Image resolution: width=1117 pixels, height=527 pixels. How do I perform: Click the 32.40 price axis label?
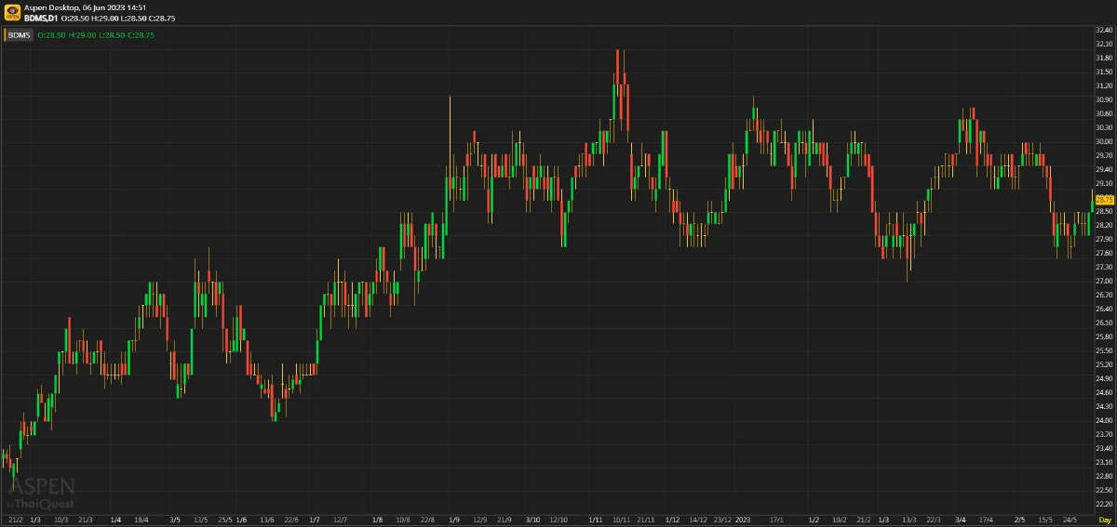pyautogui.click(x=1105, y=30)
